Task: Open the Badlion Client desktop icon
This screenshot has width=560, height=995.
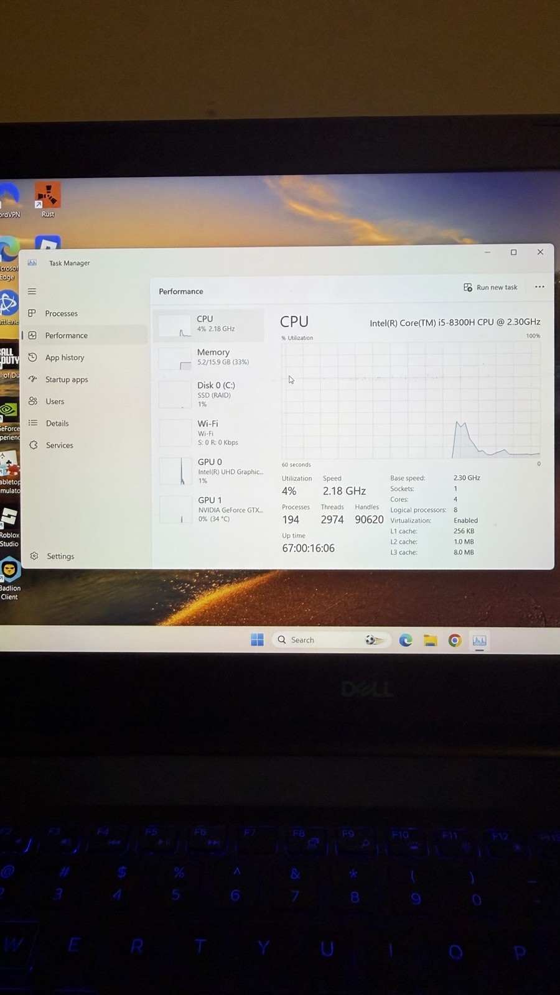Action: (9, 578)
